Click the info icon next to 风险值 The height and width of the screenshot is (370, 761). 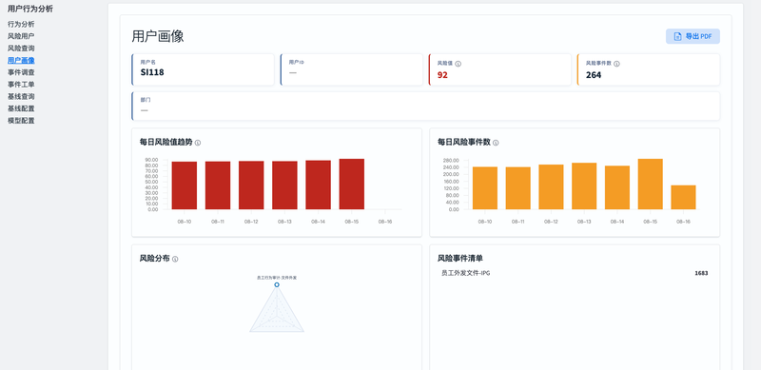[459, 64]
